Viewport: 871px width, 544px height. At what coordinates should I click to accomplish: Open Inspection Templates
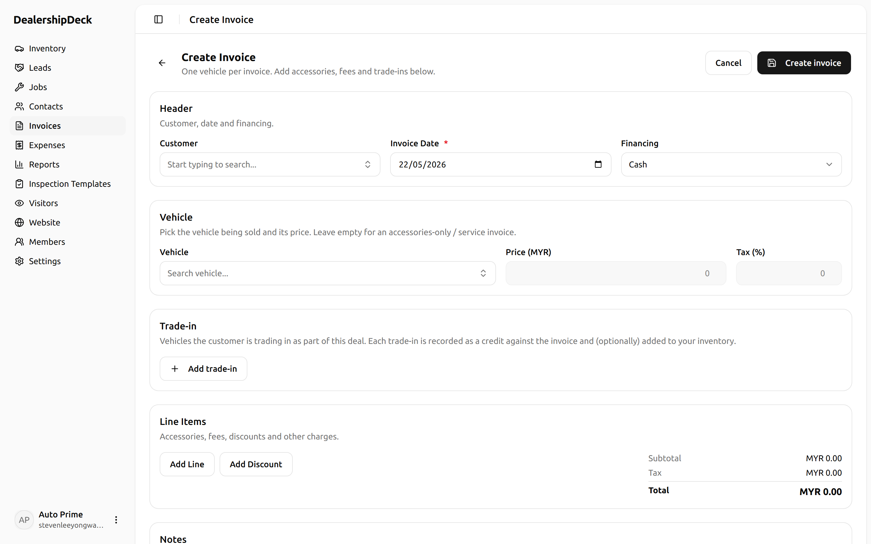[68, 184]
